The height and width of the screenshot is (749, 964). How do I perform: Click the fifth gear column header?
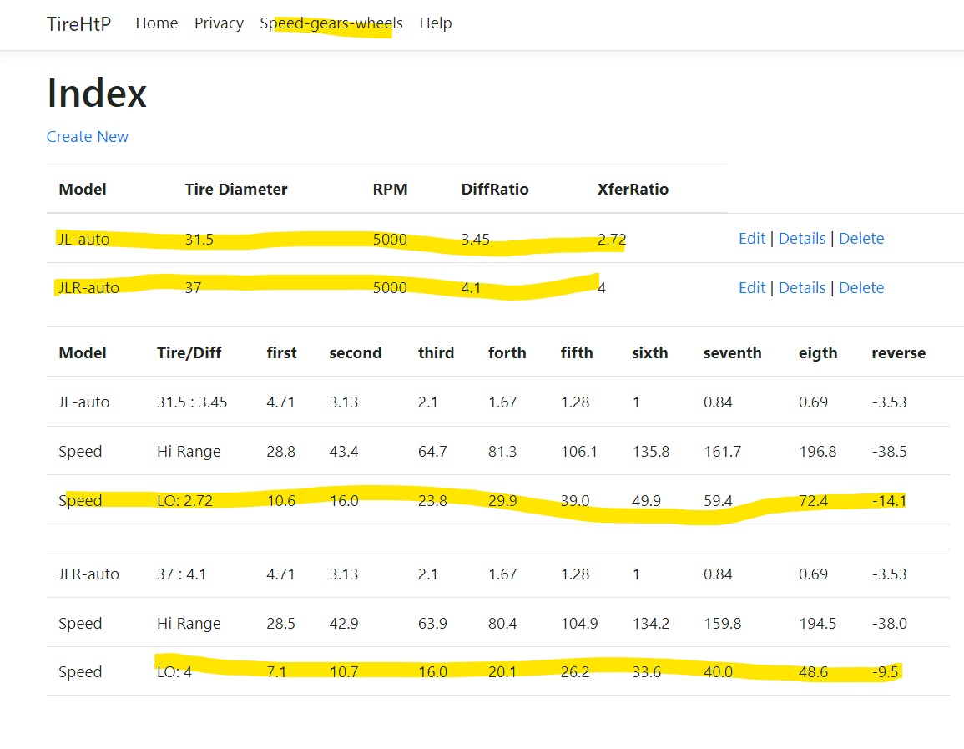[x=577, y=353]
